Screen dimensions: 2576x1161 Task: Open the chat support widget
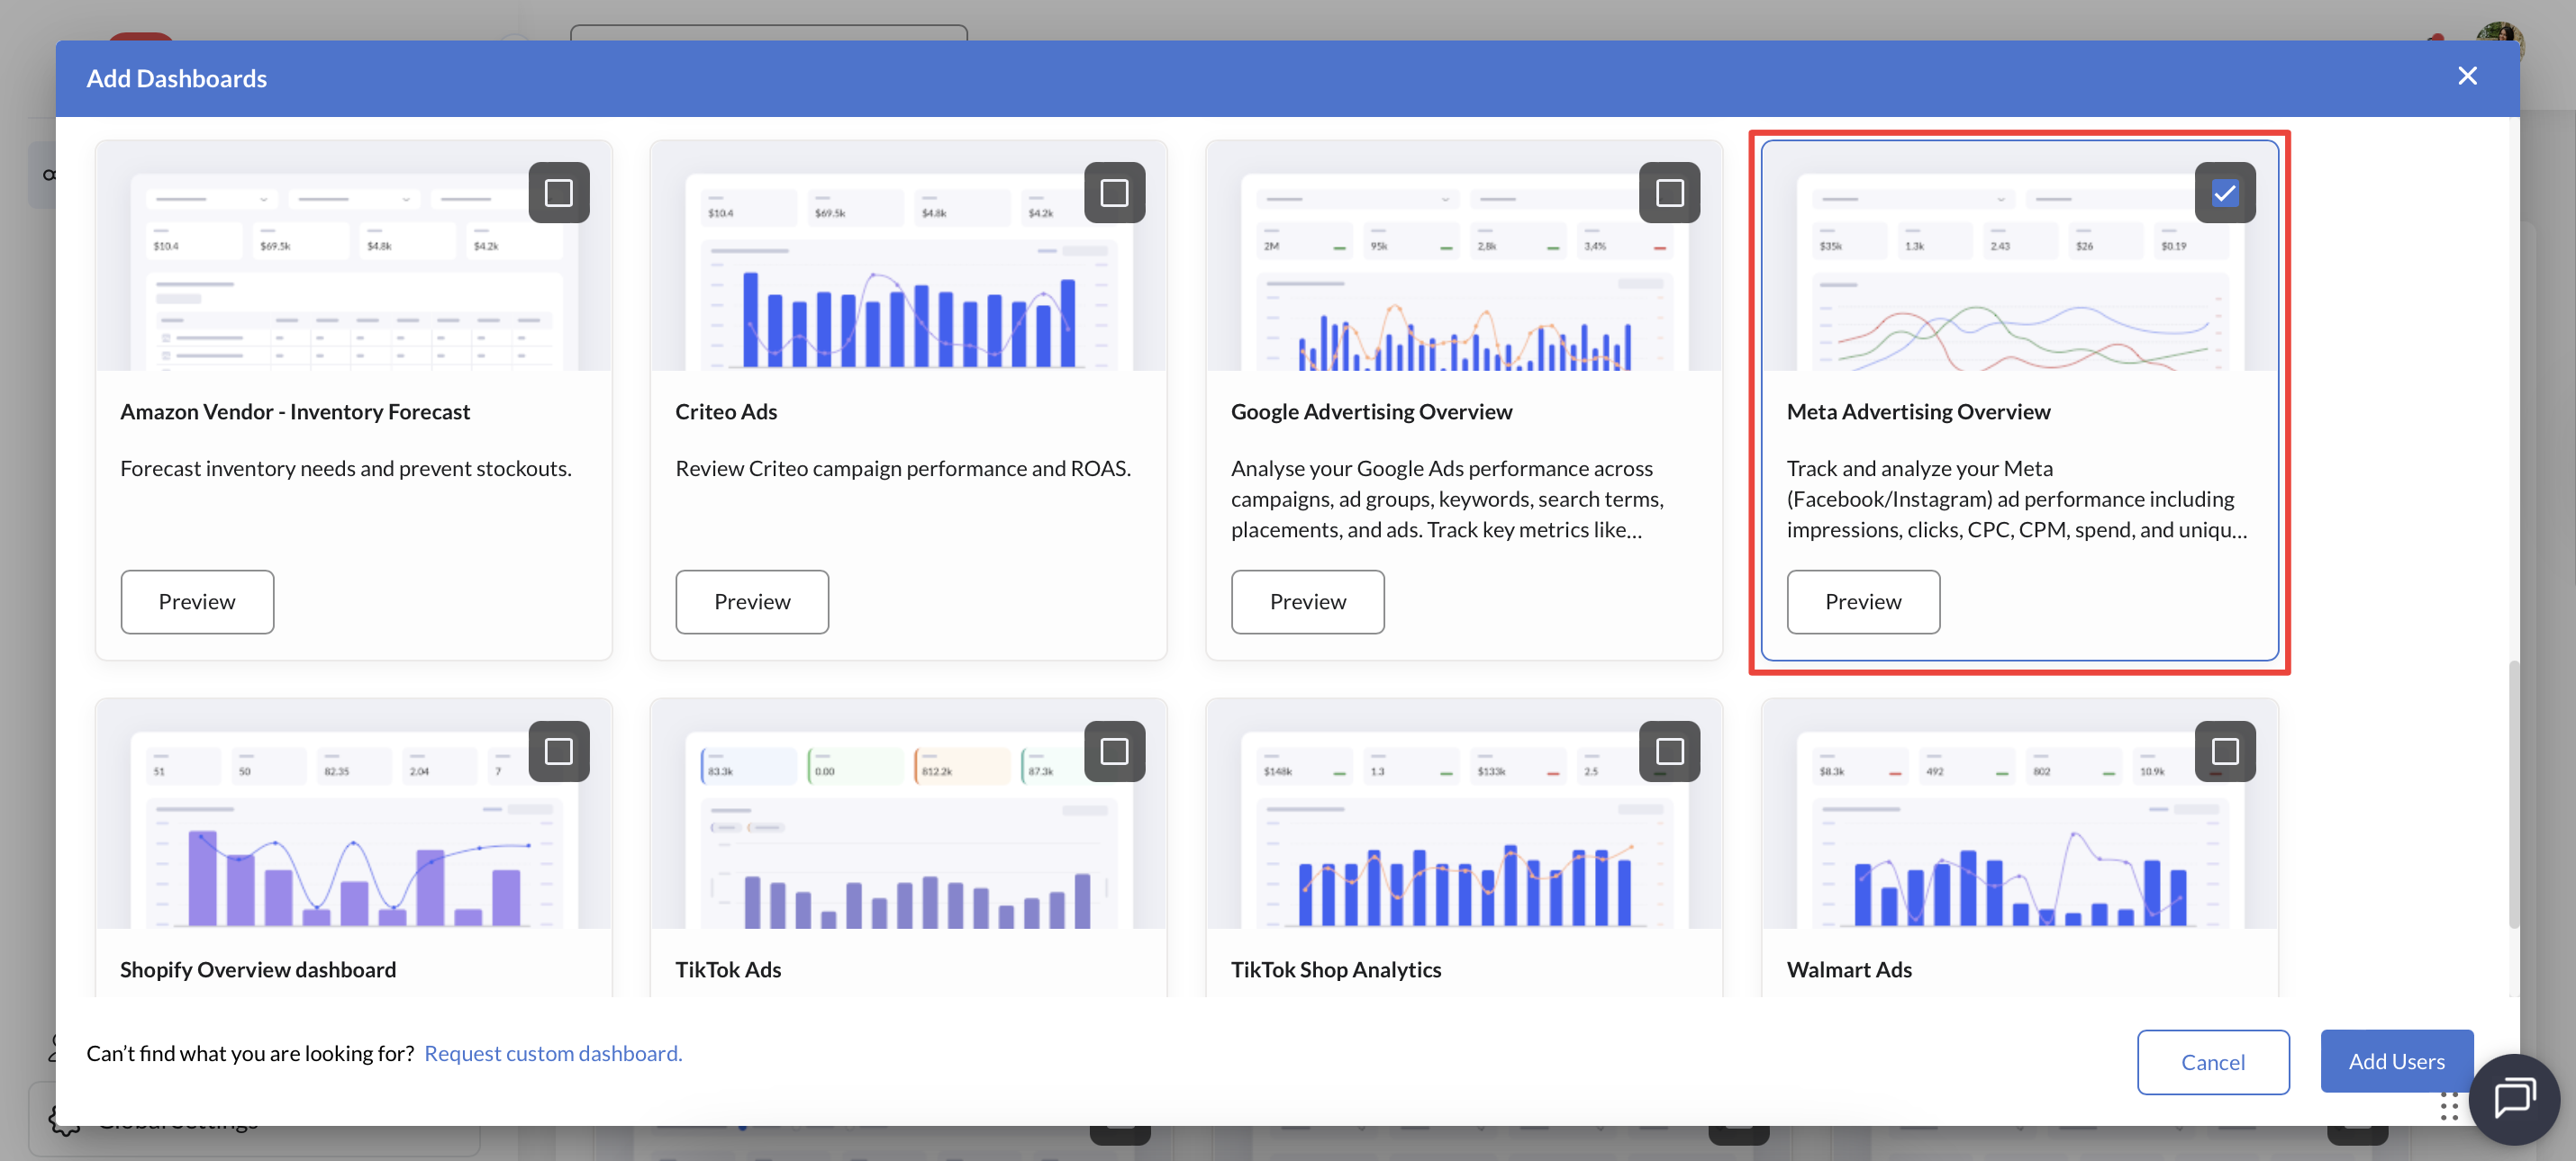[2514, 1098]
